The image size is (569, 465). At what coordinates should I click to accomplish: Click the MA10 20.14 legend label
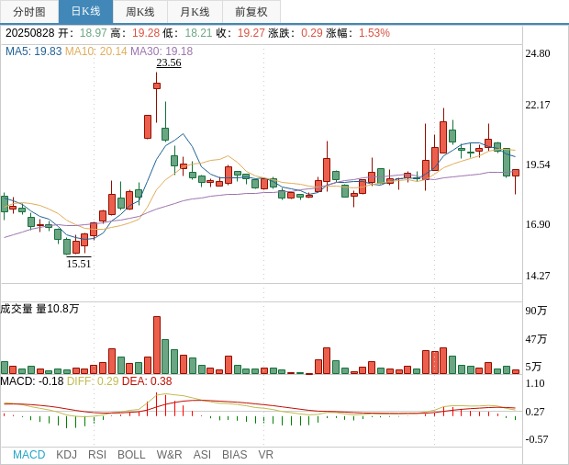(x=96, y=51)
